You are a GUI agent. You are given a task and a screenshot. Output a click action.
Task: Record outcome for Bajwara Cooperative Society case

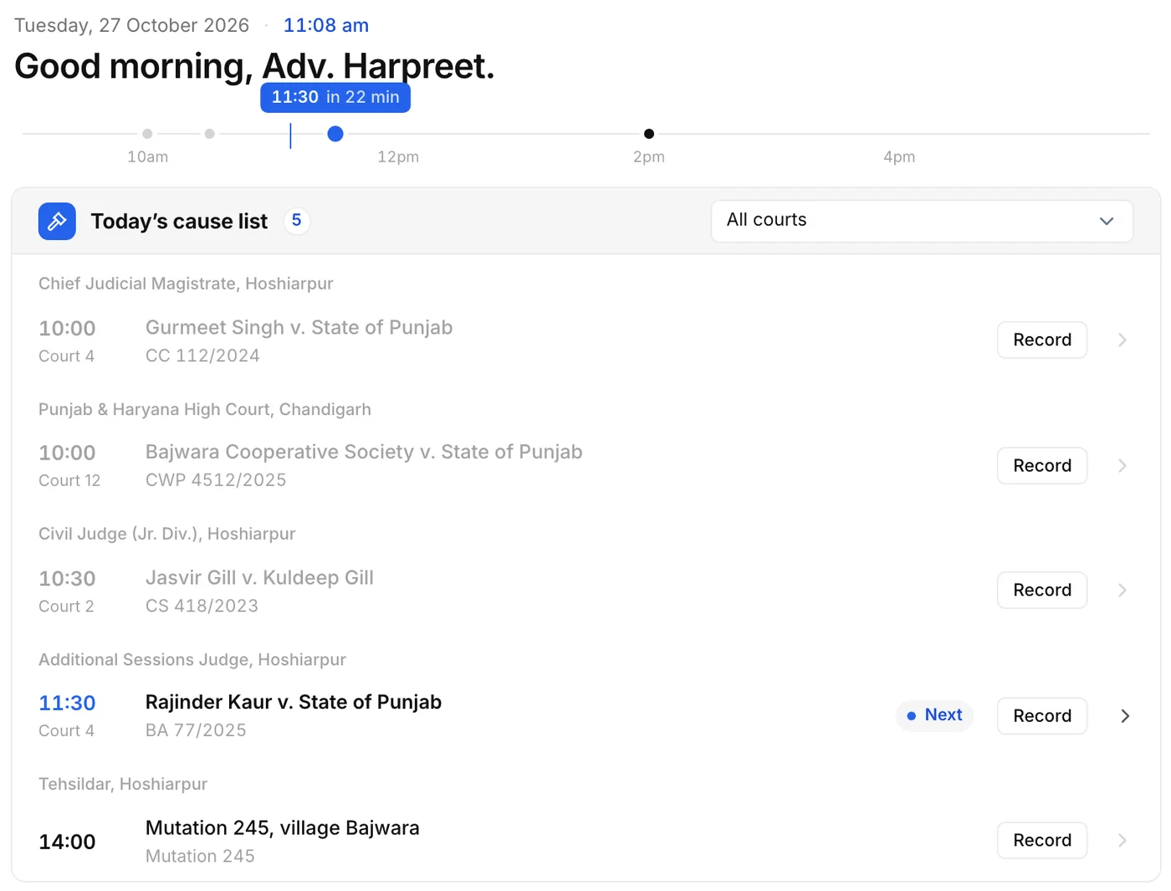[x=1042, y=465]
